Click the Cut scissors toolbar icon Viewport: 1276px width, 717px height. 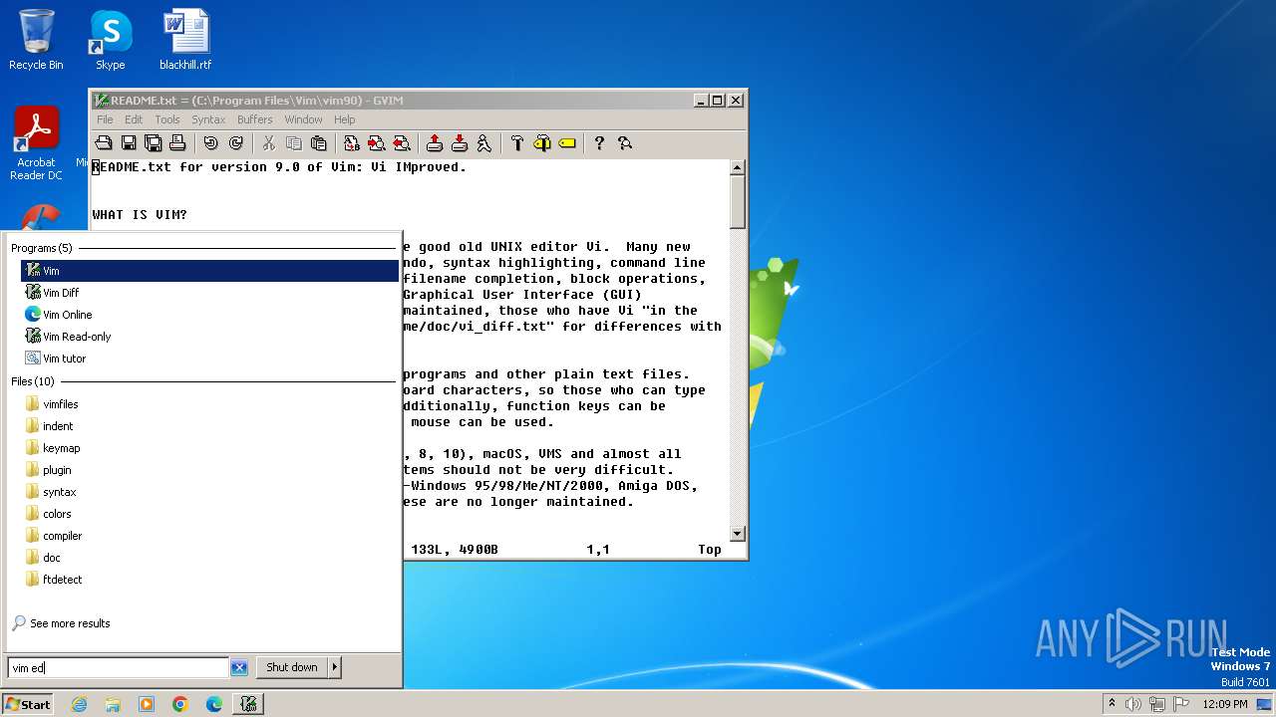269,143
